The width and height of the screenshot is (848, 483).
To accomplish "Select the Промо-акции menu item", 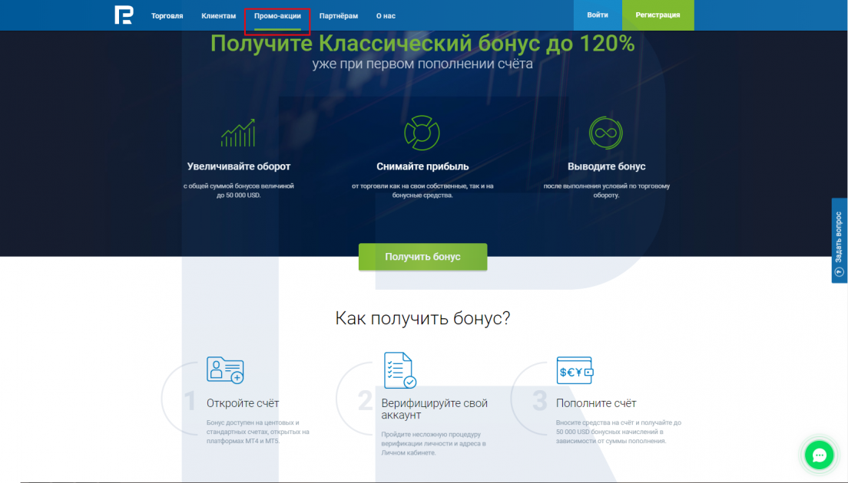I will [277, 15].
